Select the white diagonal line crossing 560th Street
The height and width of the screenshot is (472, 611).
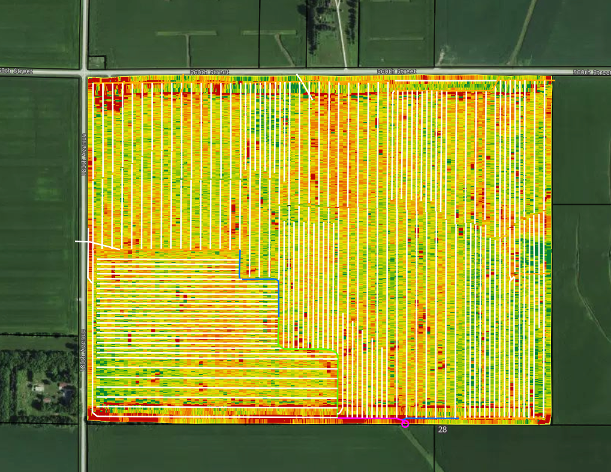305,87
